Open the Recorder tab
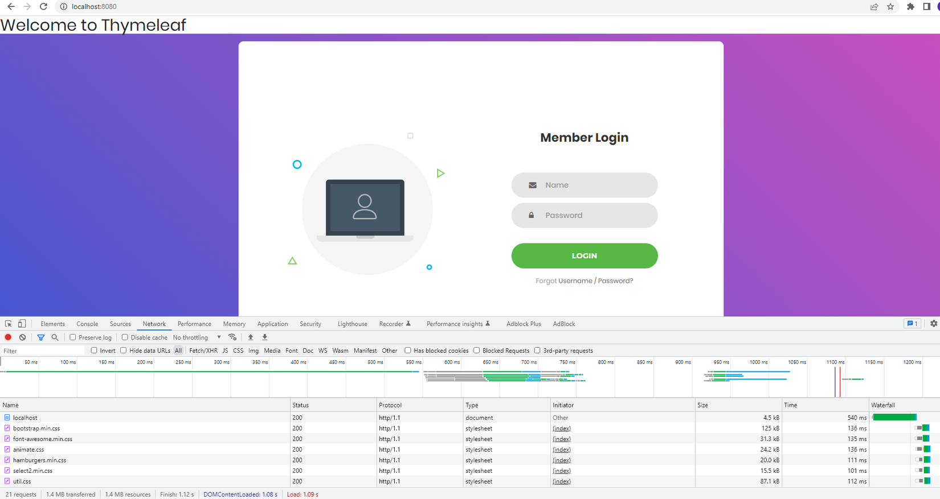The height and width of the screenshot is (499, 940). point(395,324)
